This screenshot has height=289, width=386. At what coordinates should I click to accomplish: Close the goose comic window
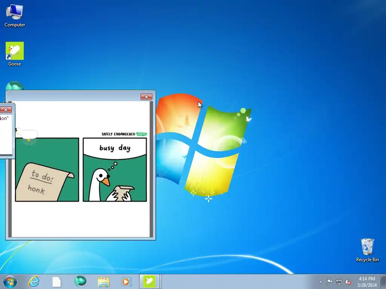click(146, 97)
